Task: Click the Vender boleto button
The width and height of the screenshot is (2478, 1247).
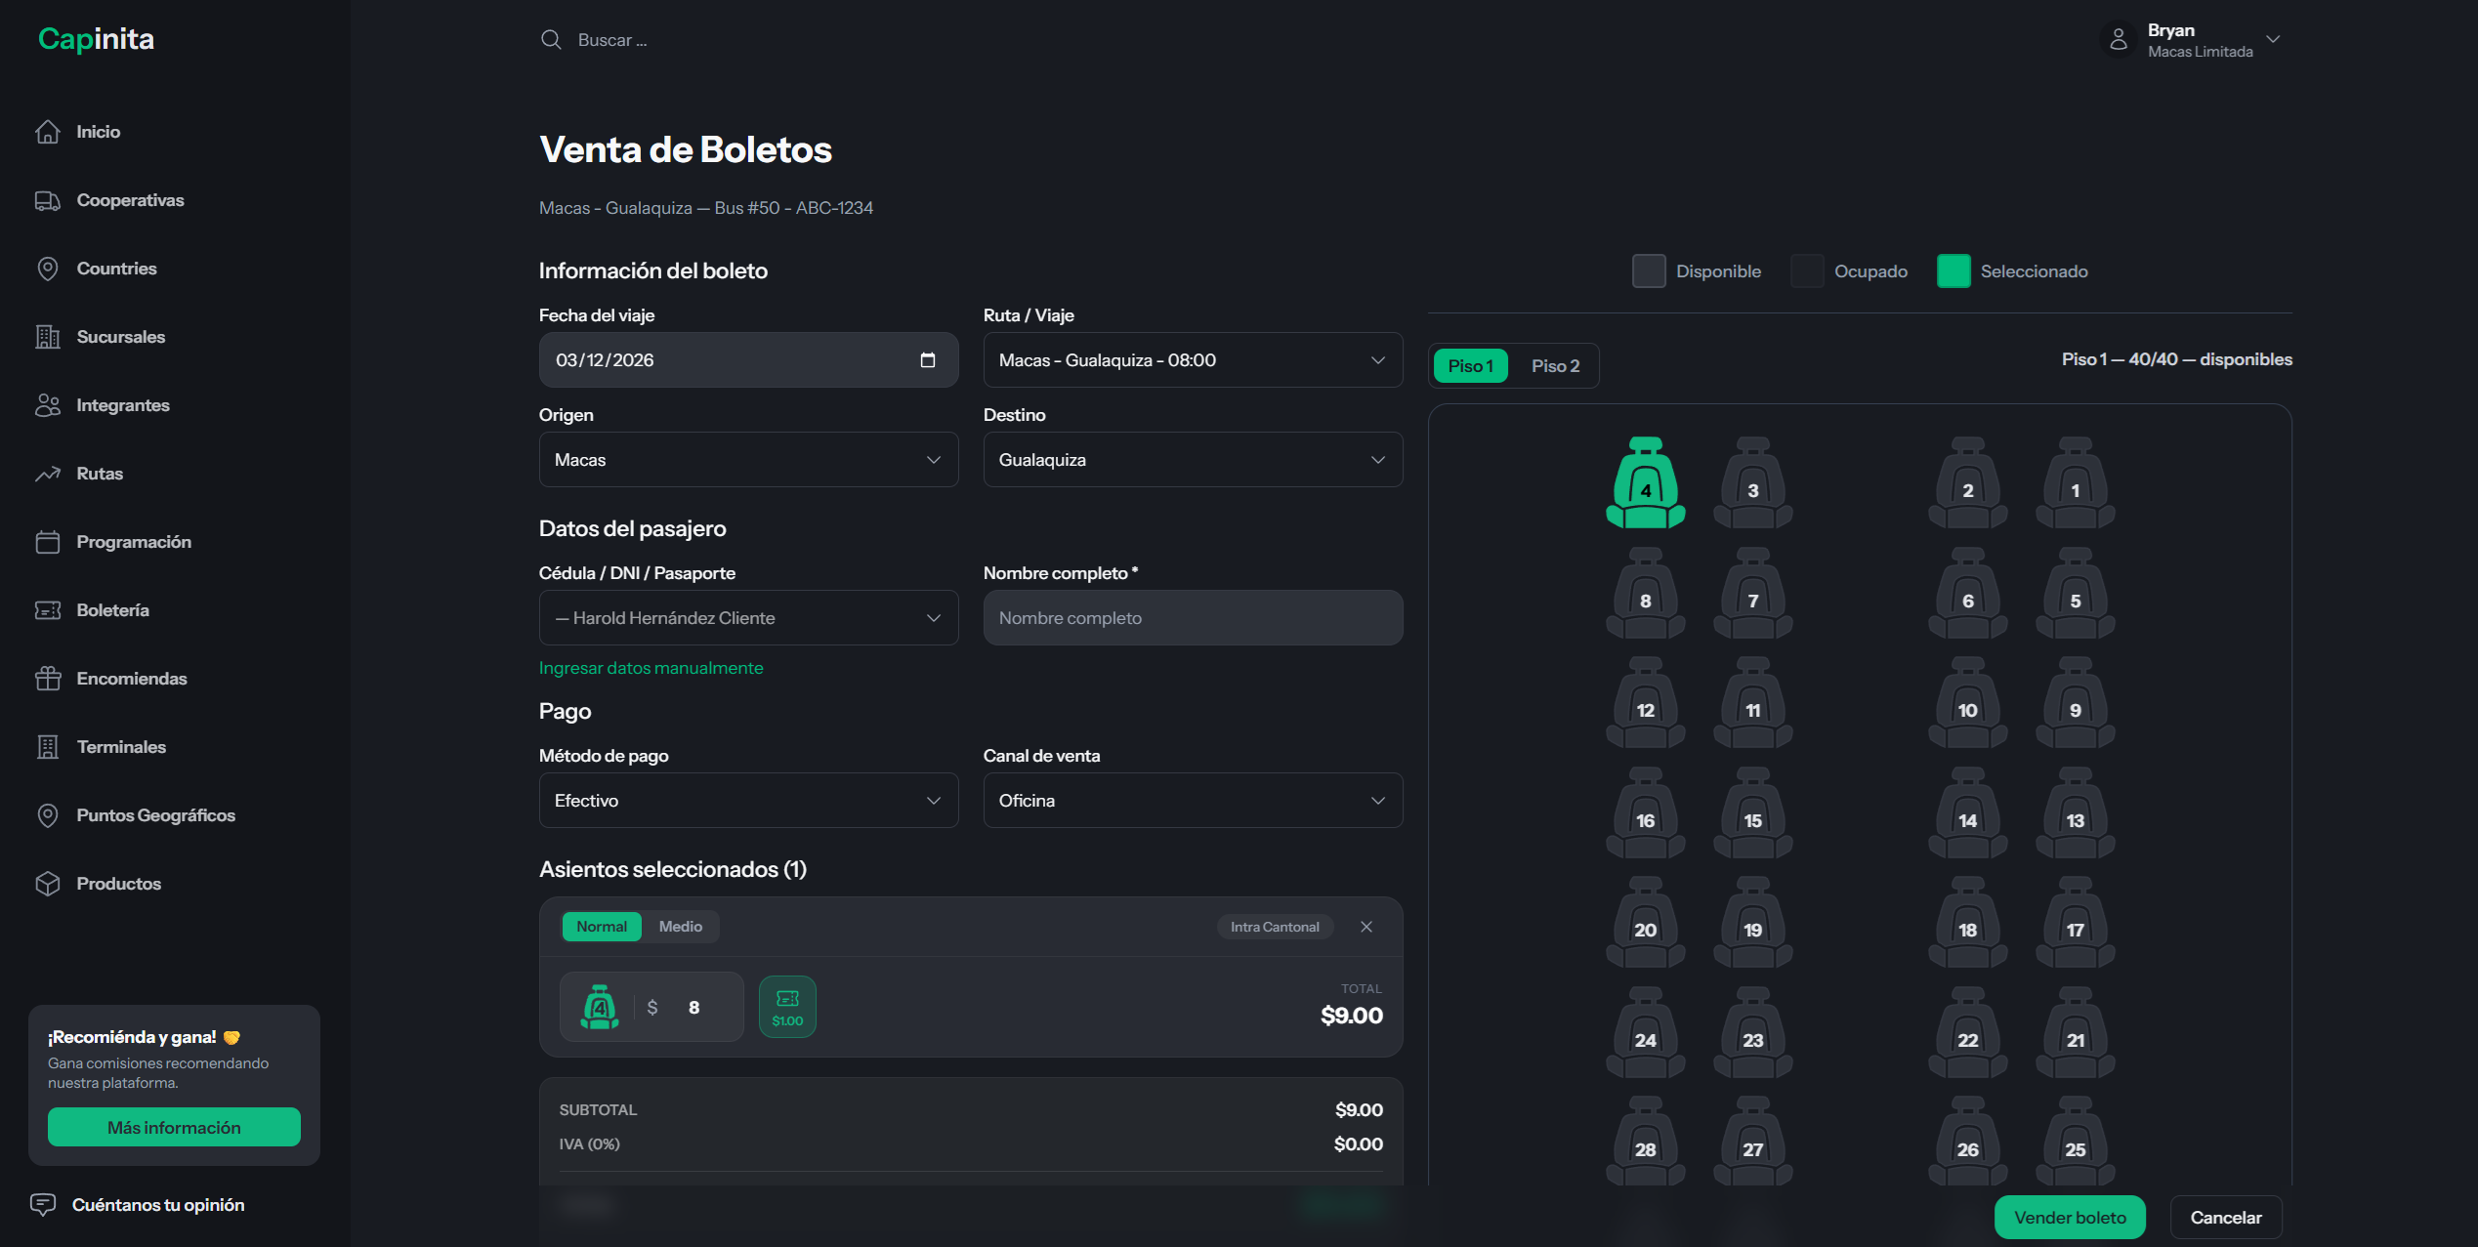Action: pos(2069,1218)
